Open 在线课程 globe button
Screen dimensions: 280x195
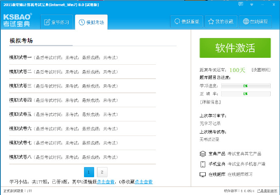tap(255, 21)
